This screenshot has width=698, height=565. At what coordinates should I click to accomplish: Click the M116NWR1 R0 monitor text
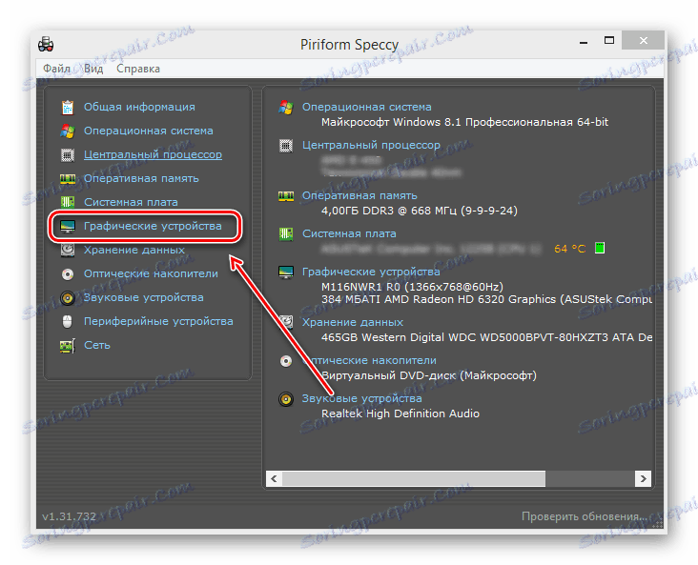(x=412, y=287)
